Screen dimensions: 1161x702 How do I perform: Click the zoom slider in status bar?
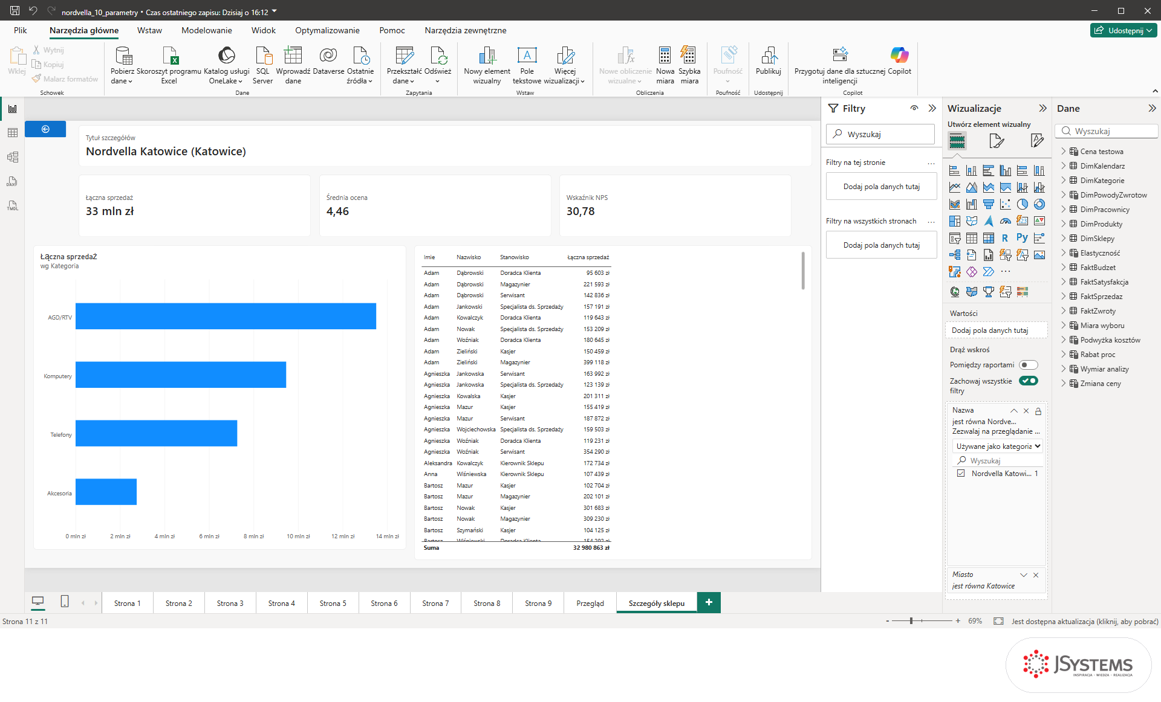[x=922, y=620]
